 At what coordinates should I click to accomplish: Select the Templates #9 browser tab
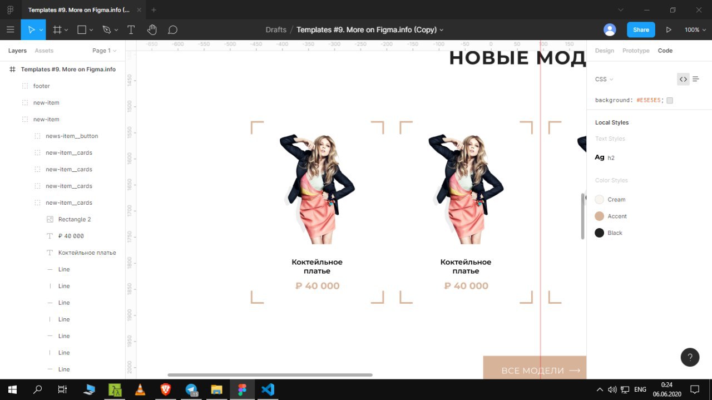click(x=83, y=10)
